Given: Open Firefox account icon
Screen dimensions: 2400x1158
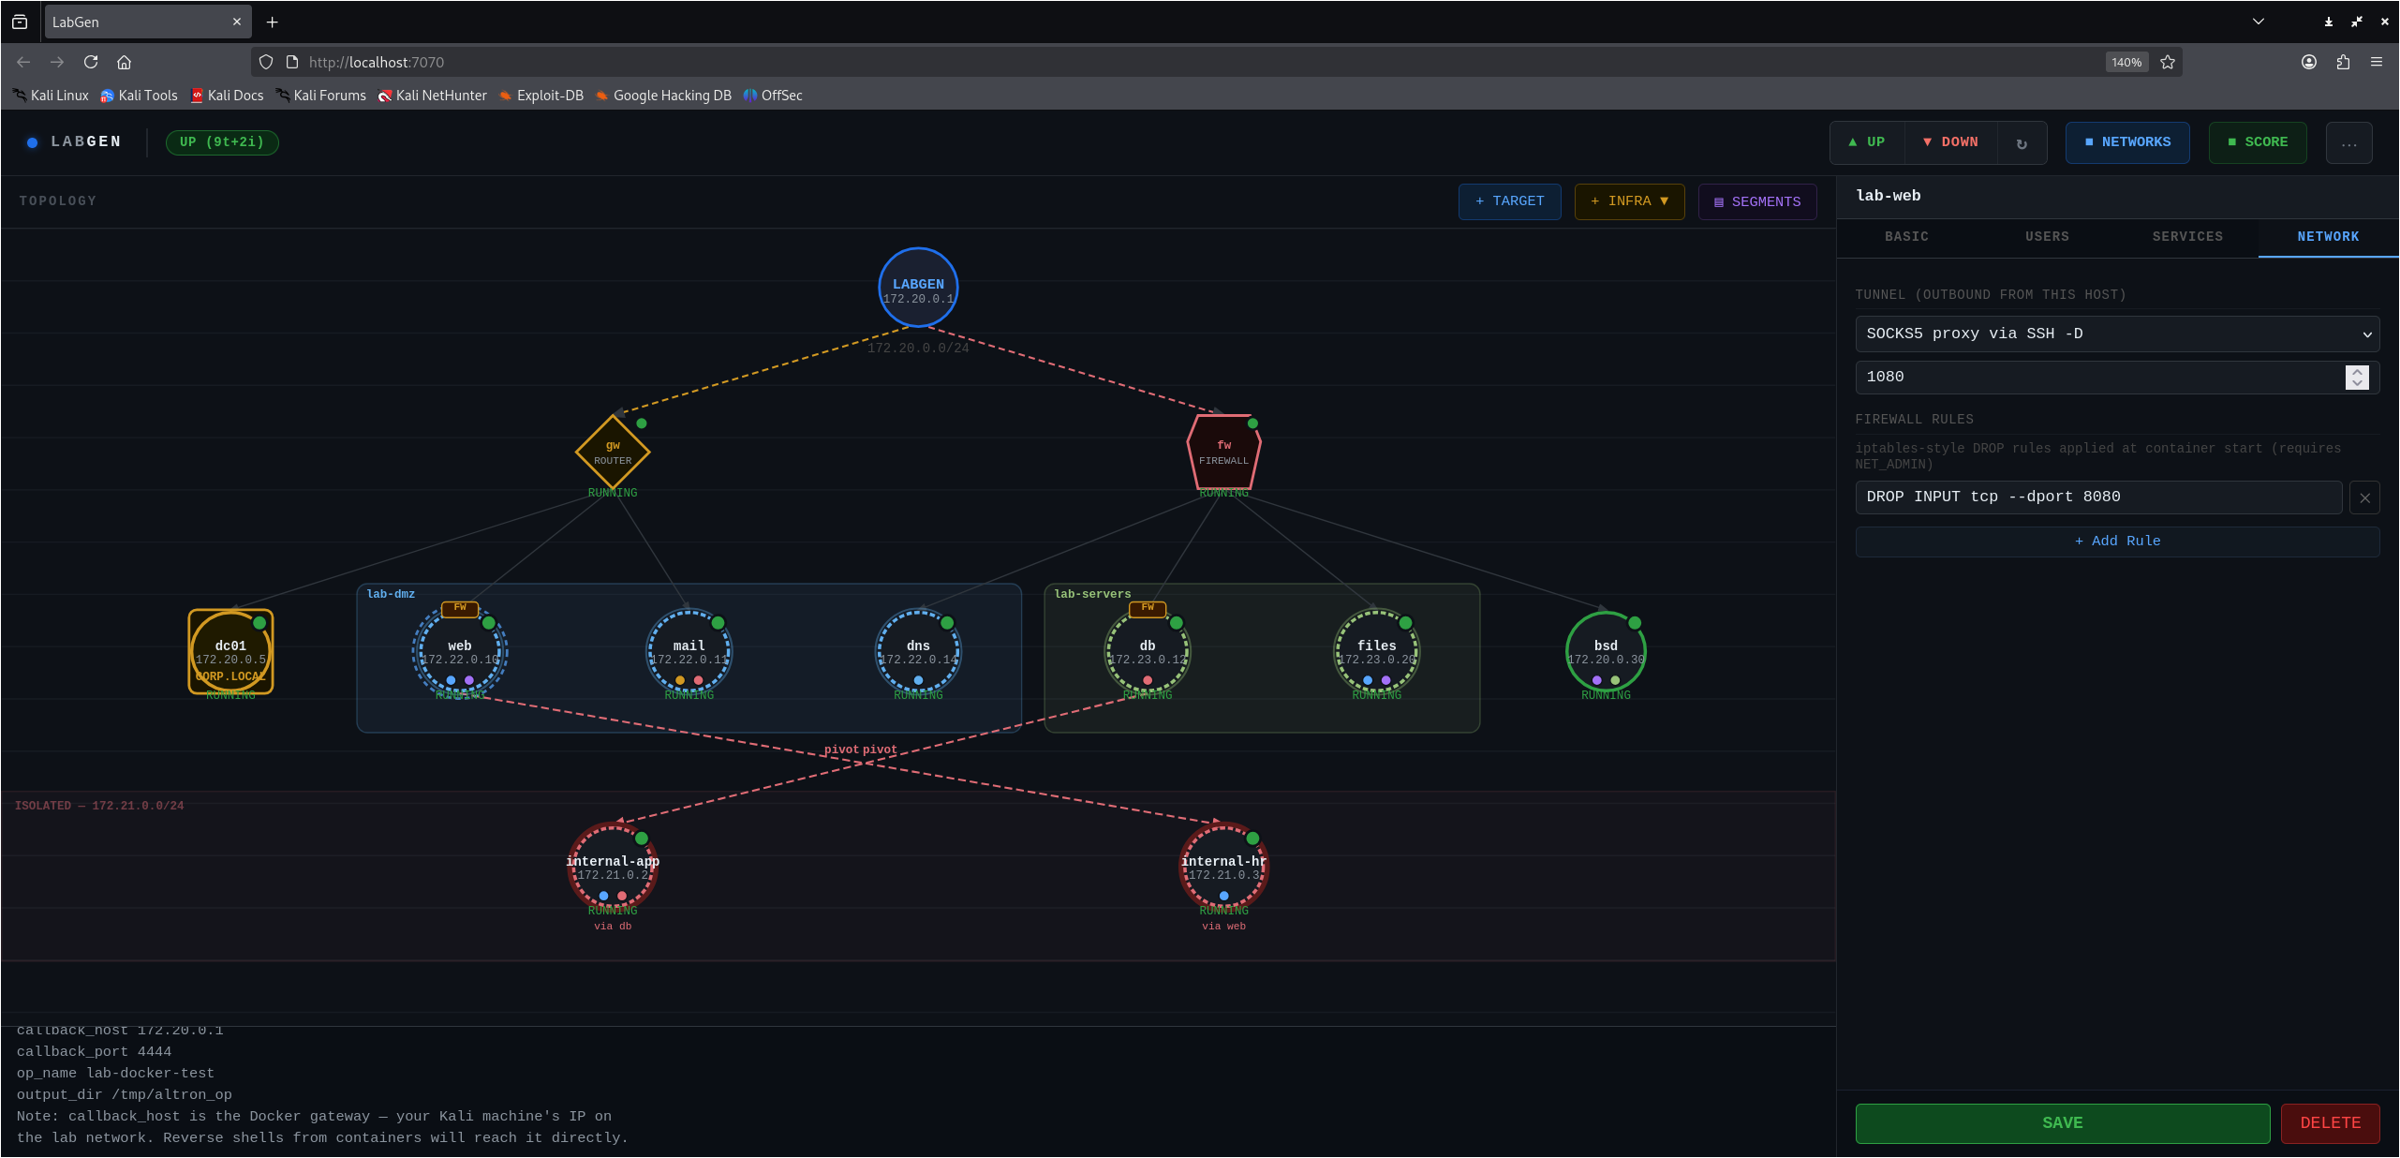Looking at the screenshot, I should [2309, 62].
